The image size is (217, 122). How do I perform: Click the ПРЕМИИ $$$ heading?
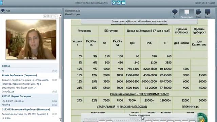[x=190, y=107]
